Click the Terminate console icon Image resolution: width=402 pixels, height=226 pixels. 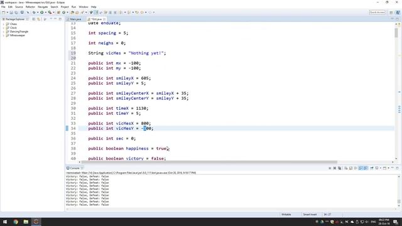(330, 168)
